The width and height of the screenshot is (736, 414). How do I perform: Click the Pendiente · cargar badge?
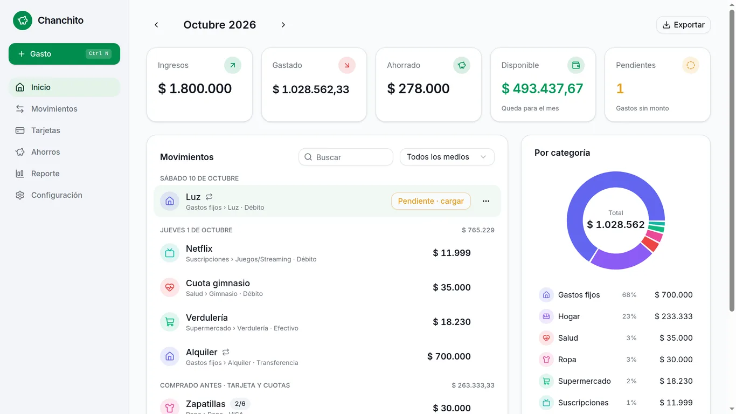pyautogui.click(x=431, y=201)
